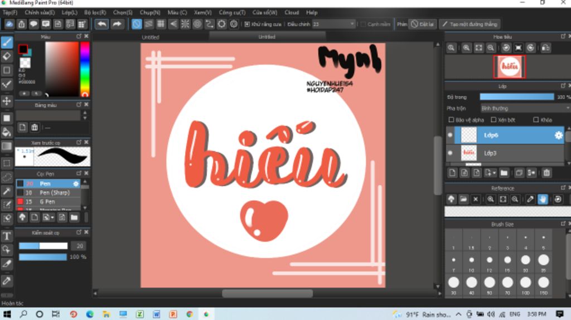Delete the layer with trash icon
This screenshot has width=571, height=320.
click(546, 173)
